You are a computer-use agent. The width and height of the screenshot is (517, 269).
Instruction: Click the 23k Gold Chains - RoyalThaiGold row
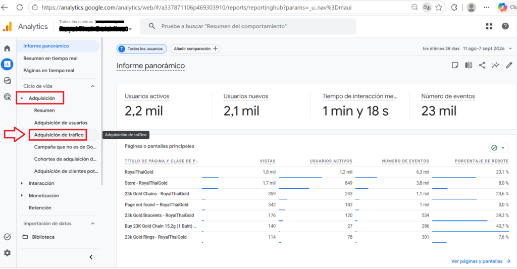(x=317, y=194)
